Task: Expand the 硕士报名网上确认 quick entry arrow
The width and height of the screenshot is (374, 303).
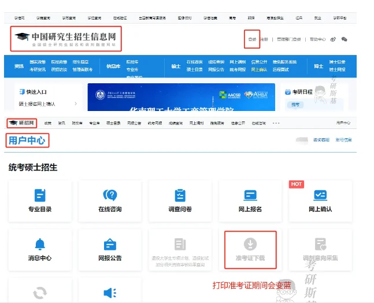Action: [x=76, y=104]
